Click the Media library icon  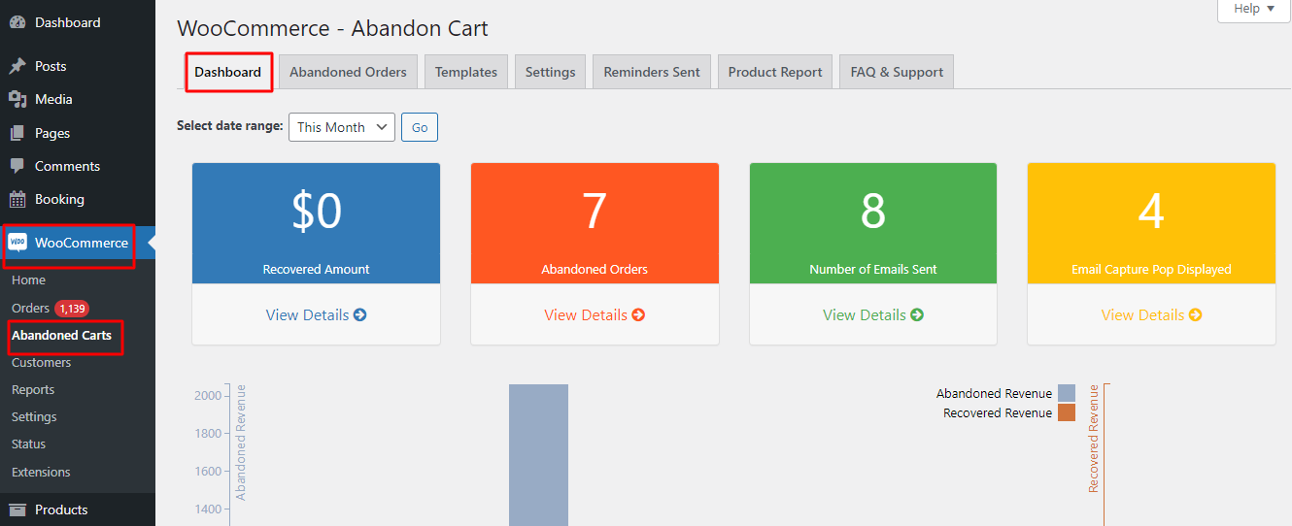click(x=17, y=99)
